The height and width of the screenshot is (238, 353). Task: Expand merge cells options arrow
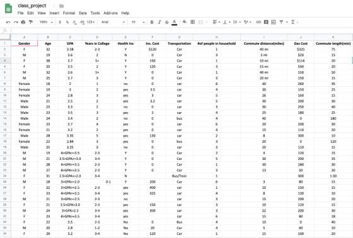pyautogui.click(x=207, y=22)
